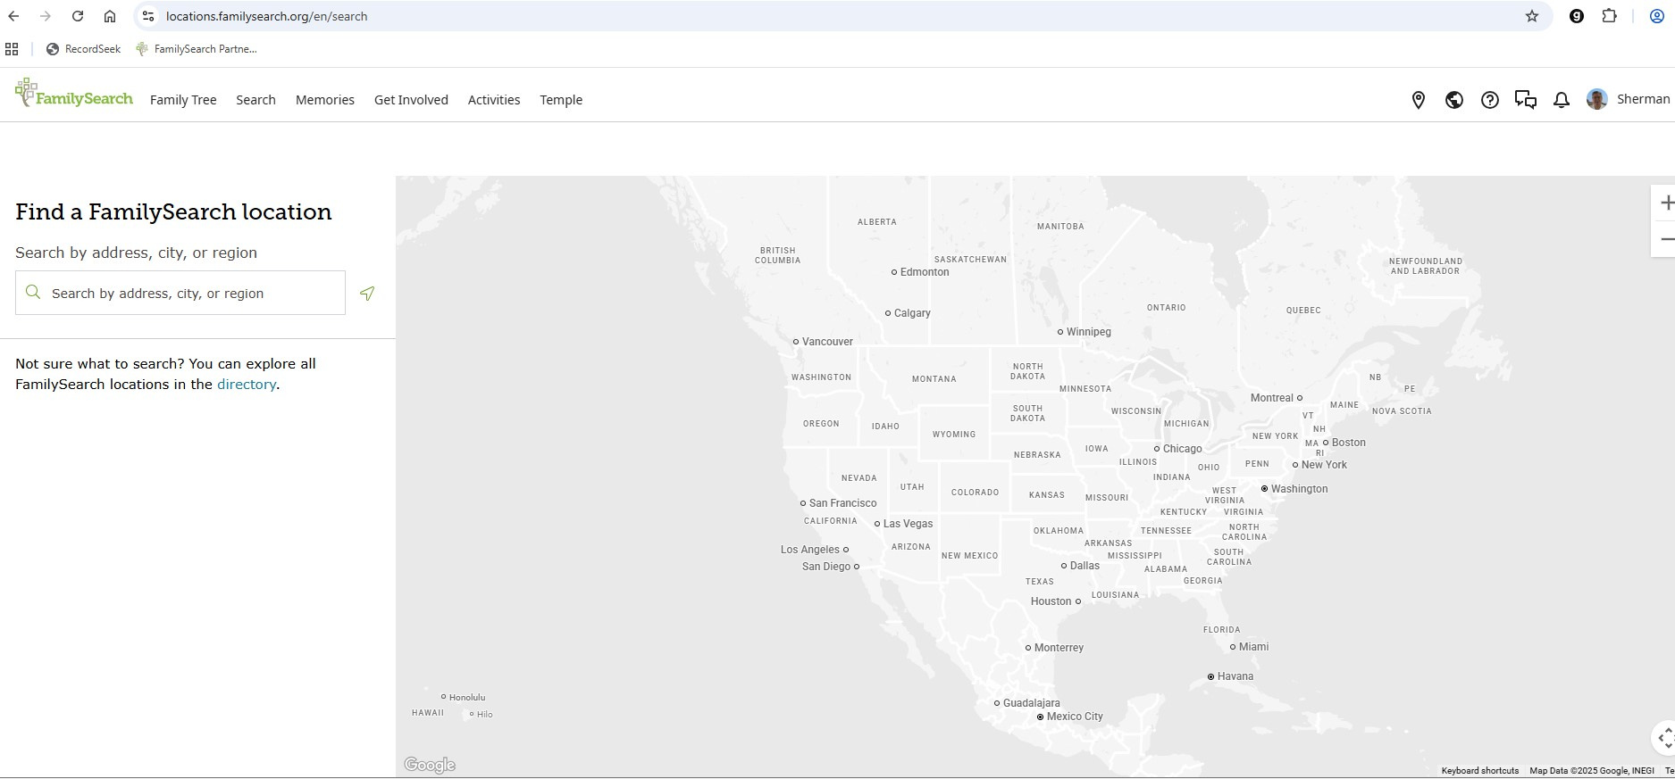Open the round black extension icon

[x=1577, y=16]
